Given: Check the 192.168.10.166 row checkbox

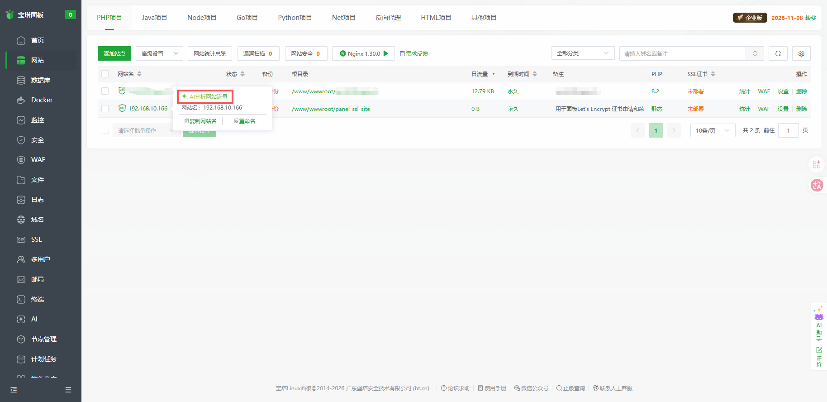Looking at the screenshot, I should click(x=105, y=109).
